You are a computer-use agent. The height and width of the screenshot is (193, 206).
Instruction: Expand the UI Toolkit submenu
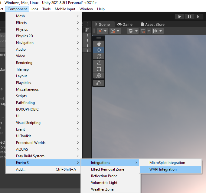click(44, 136)
